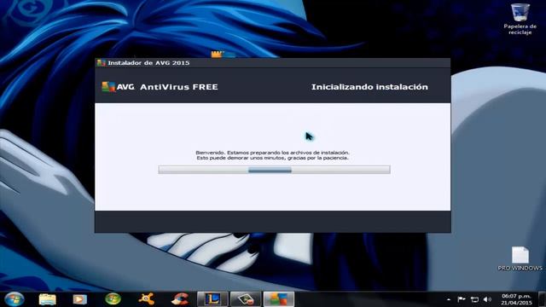Viewport: 546px width, 307px height.
Task: Click the installer title bar icon
Action: (101, 62)
